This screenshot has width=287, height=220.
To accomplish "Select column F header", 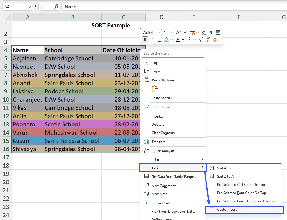I will 239,17.
